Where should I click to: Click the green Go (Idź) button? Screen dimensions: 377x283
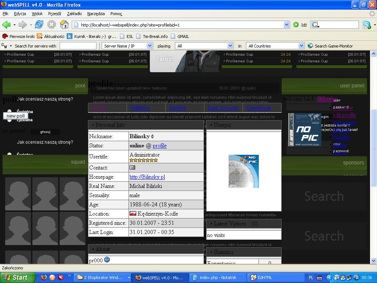click(x=296, y=25)
